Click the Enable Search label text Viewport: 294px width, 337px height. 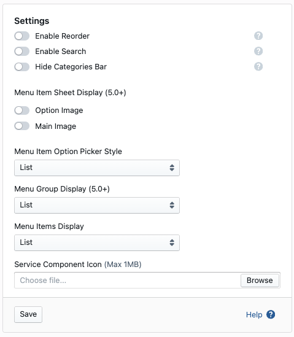click(61, 52)
